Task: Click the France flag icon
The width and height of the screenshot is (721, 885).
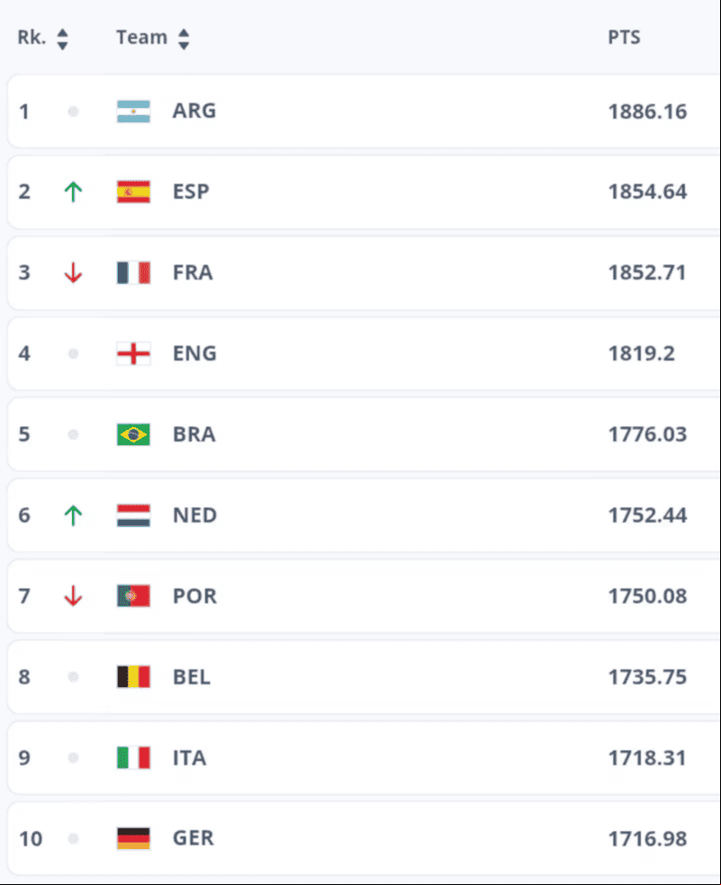Action: pos(133,273)
